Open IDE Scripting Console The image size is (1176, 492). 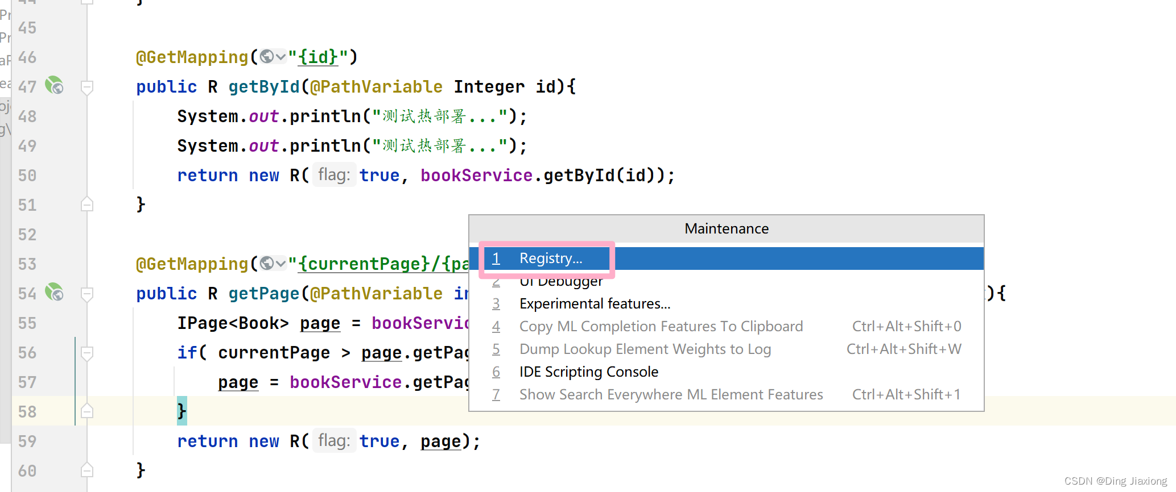pyautogui.click(x=588, y=372)
